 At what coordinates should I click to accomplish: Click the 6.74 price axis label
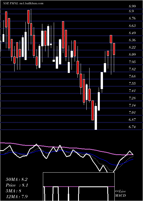(132, 127)
